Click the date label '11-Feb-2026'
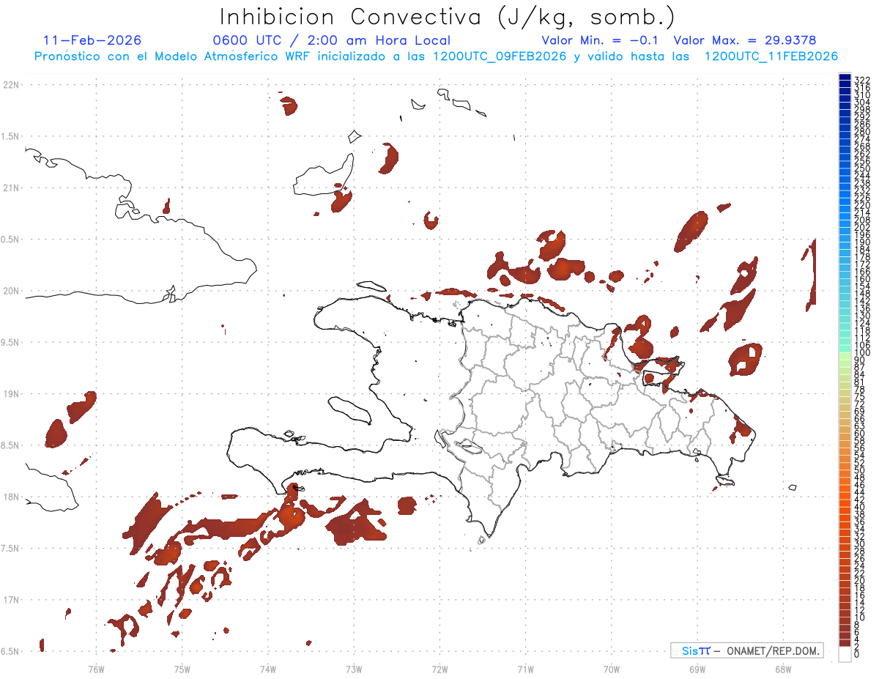 pyautogui.click(x=92, y=40)
